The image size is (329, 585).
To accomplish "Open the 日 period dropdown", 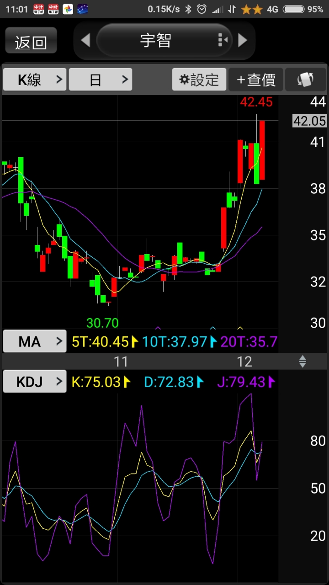I will coord(101,80).
